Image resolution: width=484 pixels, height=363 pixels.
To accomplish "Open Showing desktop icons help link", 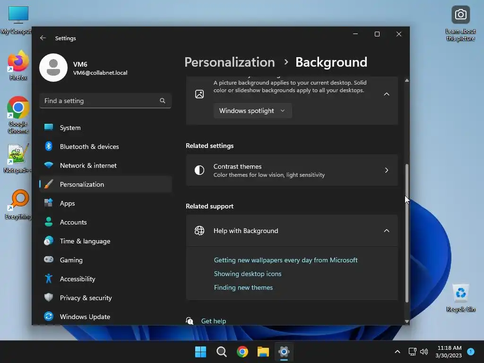I will click(x=248, y=274).
